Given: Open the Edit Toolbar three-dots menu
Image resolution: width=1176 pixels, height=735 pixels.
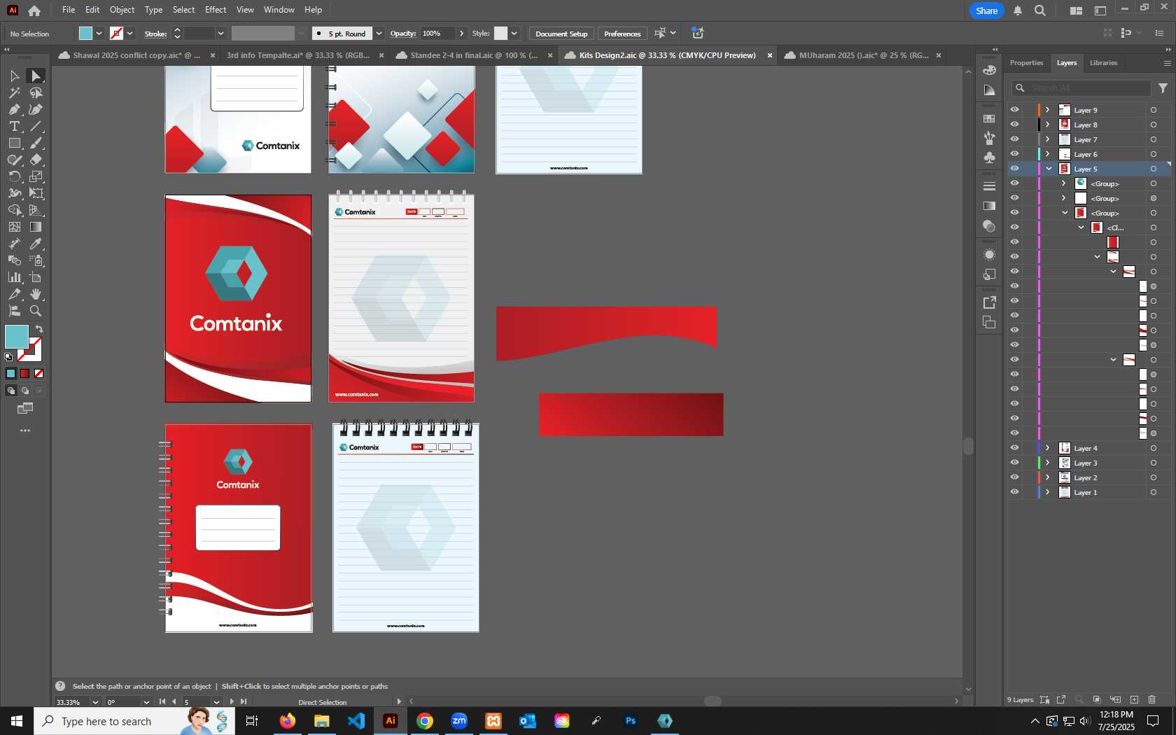Looking at the screenshot, I should [x=25, y=430].
